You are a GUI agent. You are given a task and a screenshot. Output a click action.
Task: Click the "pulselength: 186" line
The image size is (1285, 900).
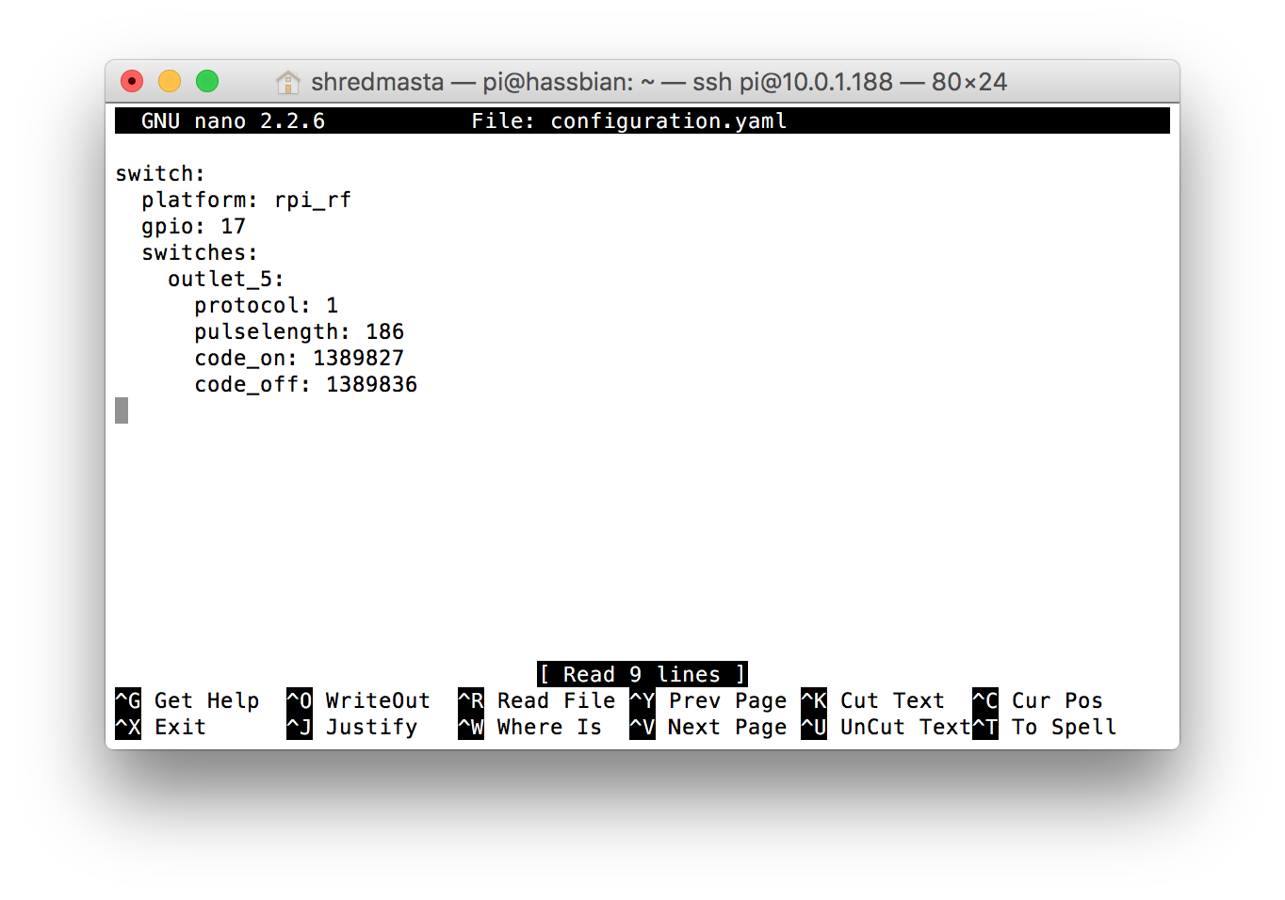click(x=300, y=331)
